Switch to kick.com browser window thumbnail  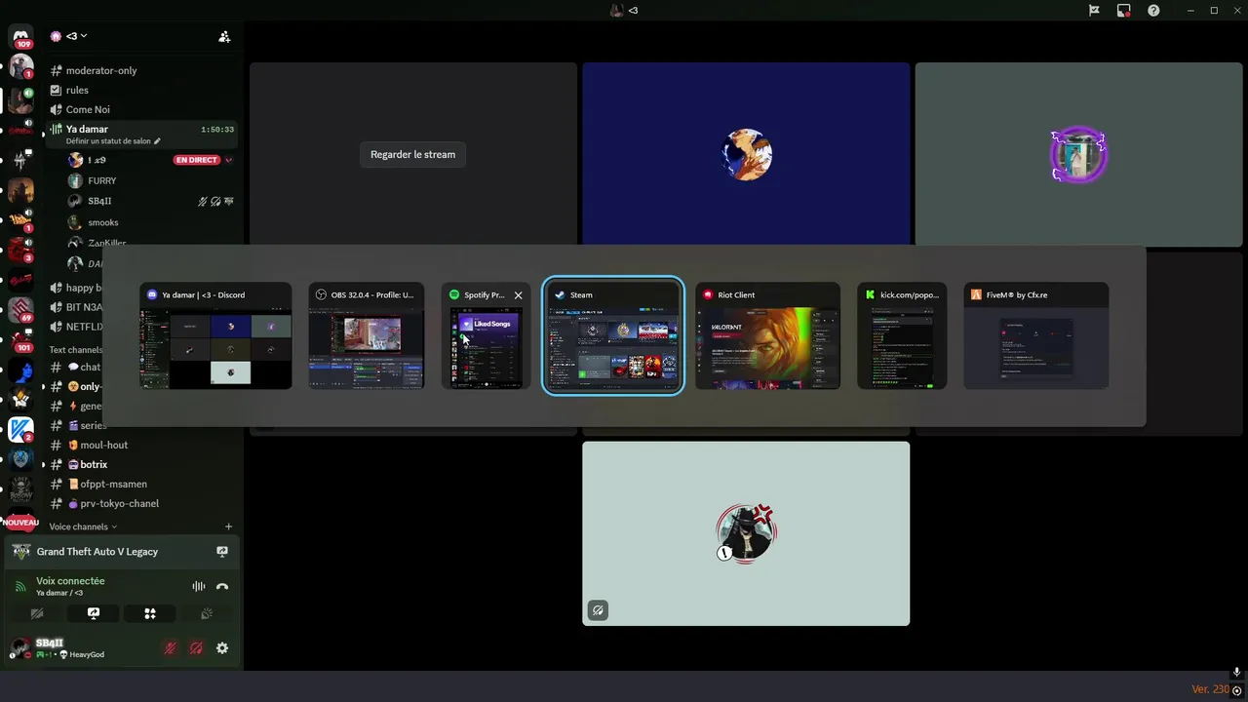point(902,335)
